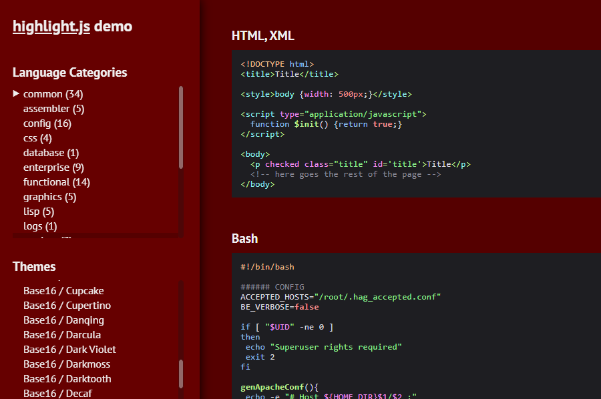Image resolution: width=601 pixels, height=399 pixels.
Task: Choose the functional (14) category
Action: point(57,182)
